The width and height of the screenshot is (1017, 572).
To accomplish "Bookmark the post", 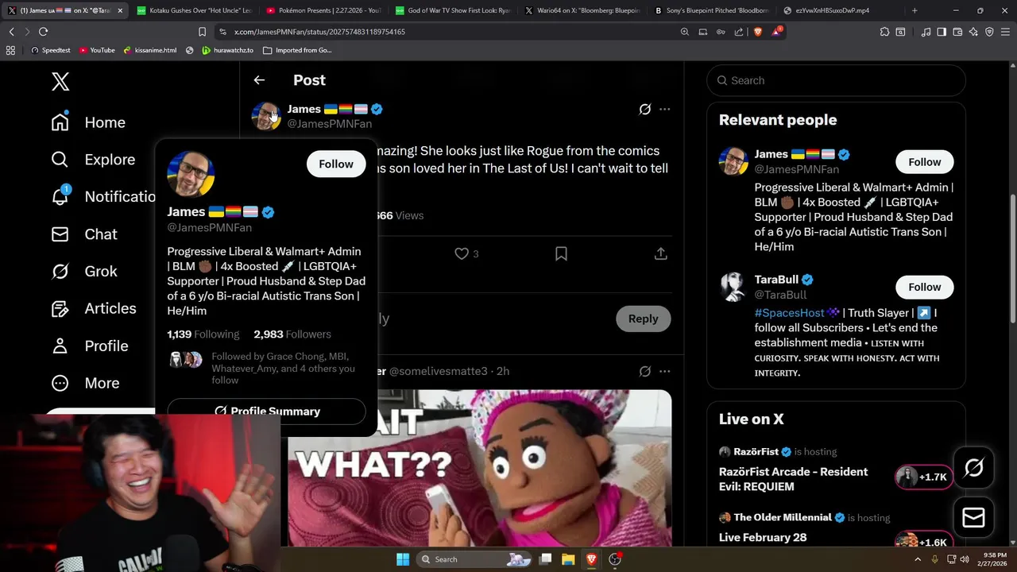I will point(561,253).
